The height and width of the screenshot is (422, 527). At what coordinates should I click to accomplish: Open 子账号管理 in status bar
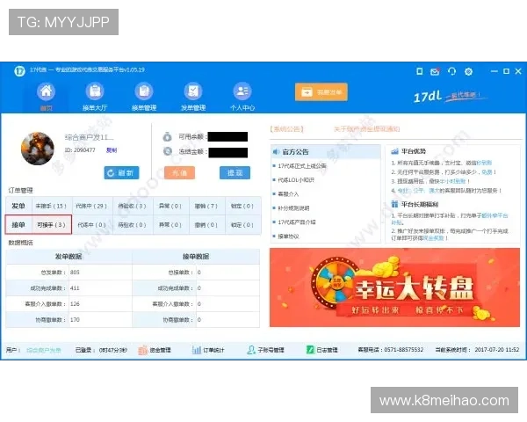265,350
